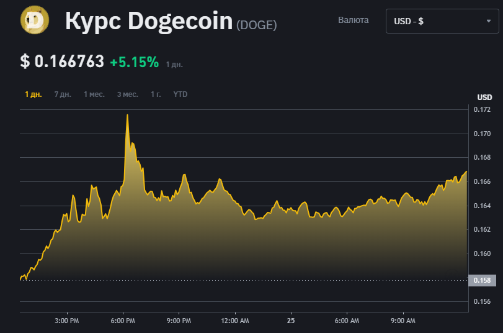This screenshot has width=503, height=333.
Task: Select the 3 мес. chart range
Action: (127, 94)
